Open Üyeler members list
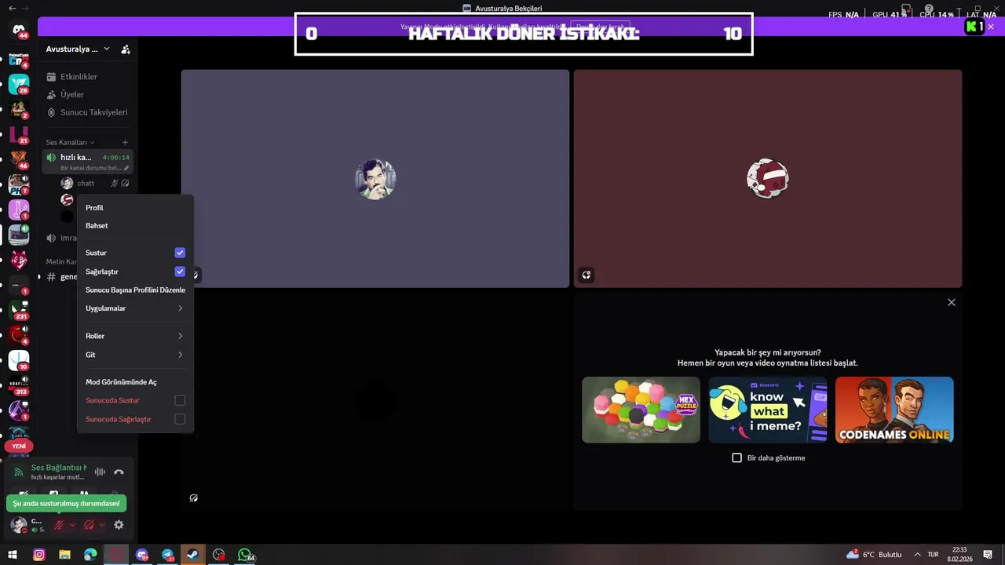 click(x=72, y=94)
